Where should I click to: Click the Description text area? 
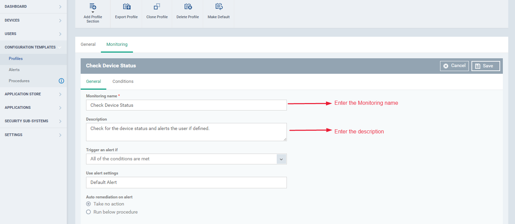pos(186,132)
